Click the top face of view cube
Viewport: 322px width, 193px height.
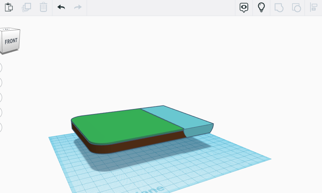pos(8,29)
